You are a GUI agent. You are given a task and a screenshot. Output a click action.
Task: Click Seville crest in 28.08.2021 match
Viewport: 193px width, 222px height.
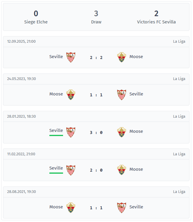pyautogui.click(x=122, y=207)
